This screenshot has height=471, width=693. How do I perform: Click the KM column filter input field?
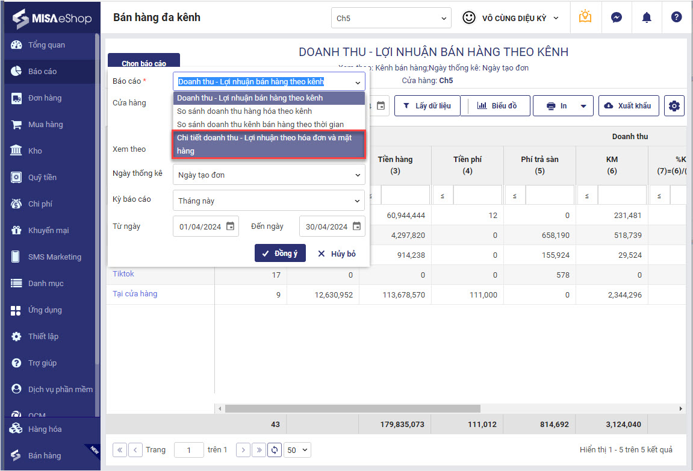point(622,195)
